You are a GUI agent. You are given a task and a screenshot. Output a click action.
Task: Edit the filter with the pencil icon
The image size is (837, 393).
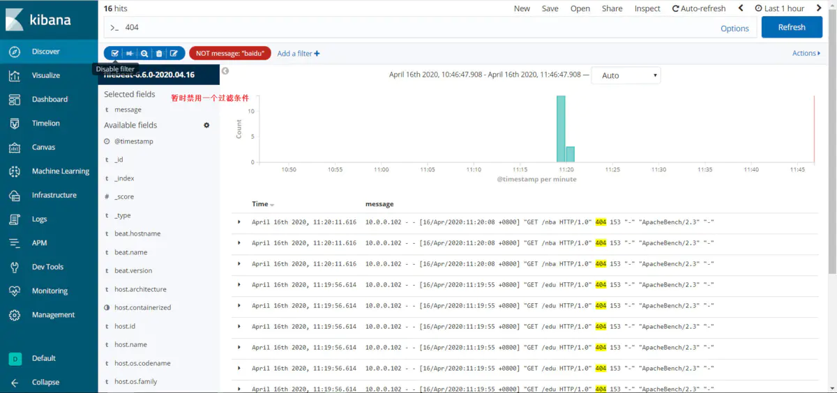[174, 53]
